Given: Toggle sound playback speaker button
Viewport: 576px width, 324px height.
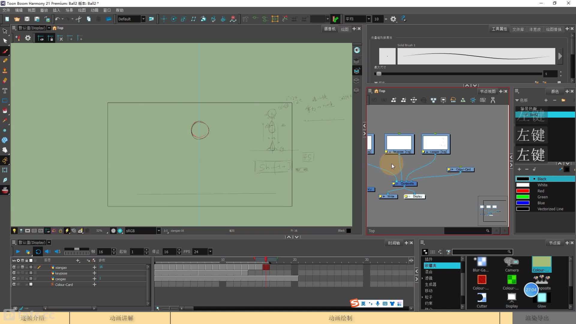Looking at the screenshot, I should (x=47, y=252).
